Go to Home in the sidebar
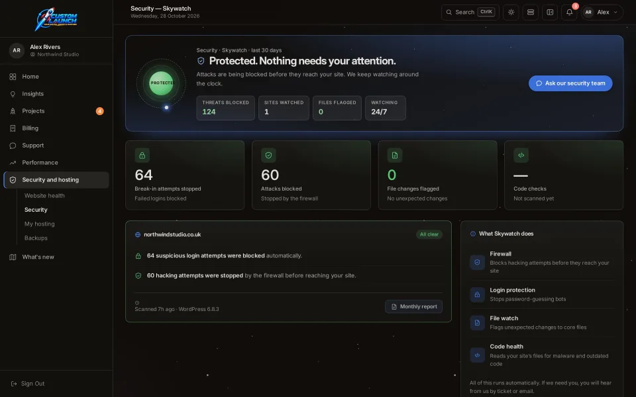The width and height of the screenshot is (636, 397). pos(56,77)
